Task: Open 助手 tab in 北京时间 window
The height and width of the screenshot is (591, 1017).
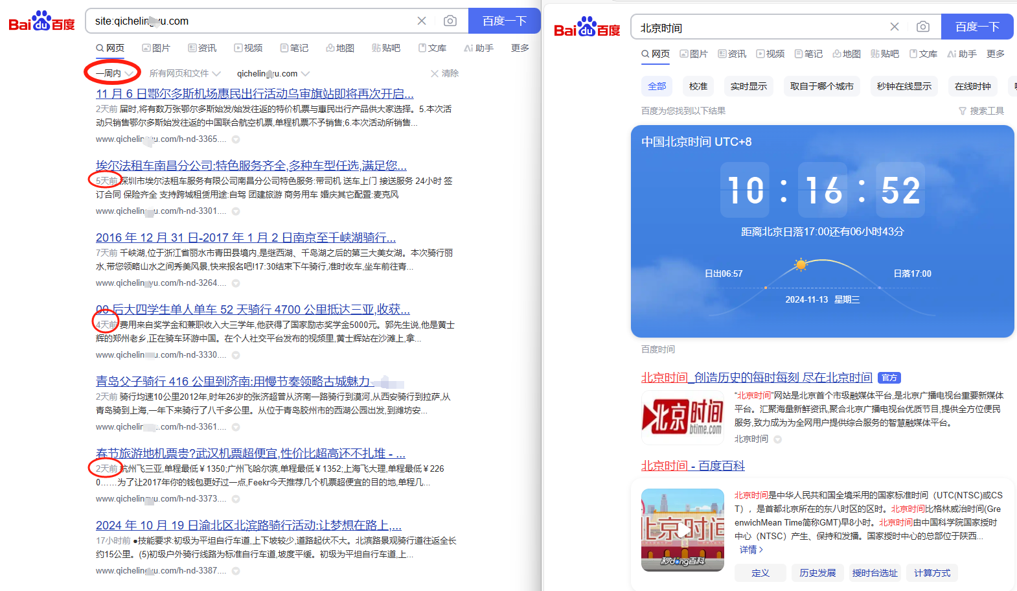Action: coord(962,54)
